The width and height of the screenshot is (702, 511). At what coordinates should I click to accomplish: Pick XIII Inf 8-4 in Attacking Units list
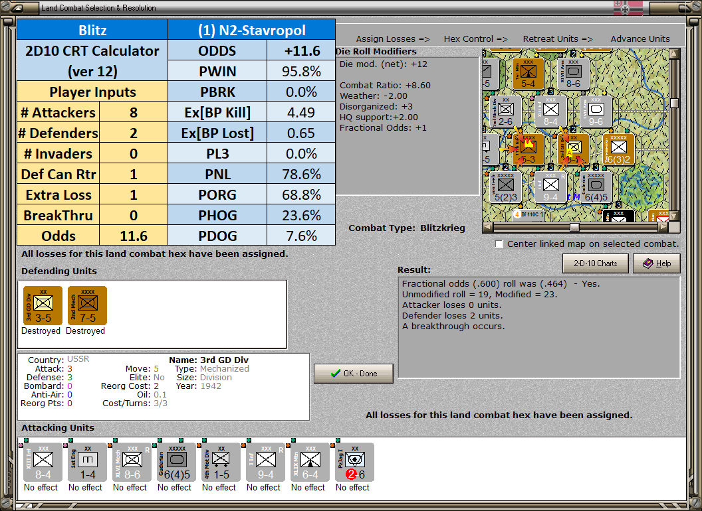tap(43, 463)
